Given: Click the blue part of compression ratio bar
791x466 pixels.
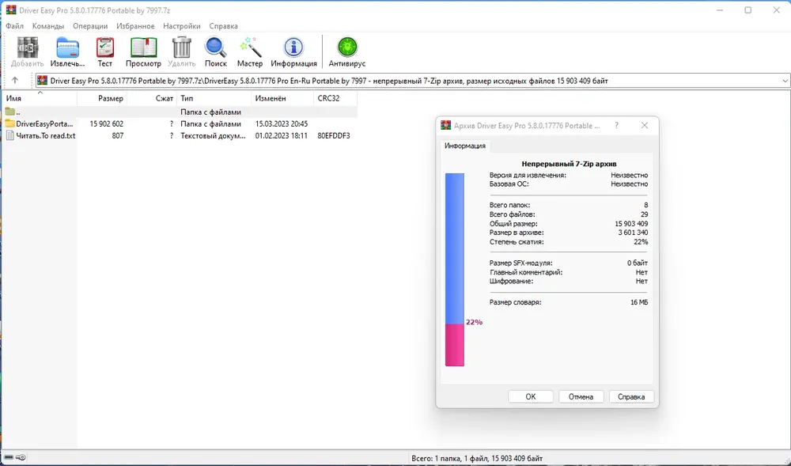Looking at the screenshot, I should (455, 248).
